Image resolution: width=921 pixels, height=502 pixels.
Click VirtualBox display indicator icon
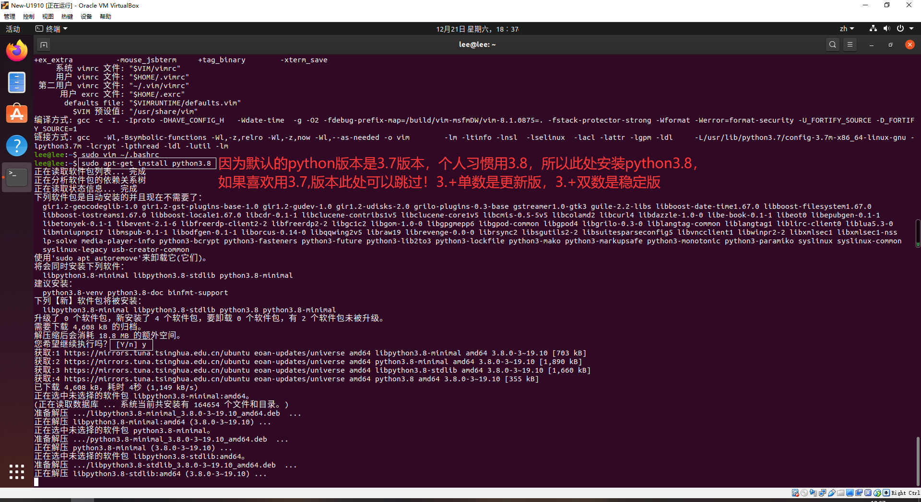click(x=850, y=493)
